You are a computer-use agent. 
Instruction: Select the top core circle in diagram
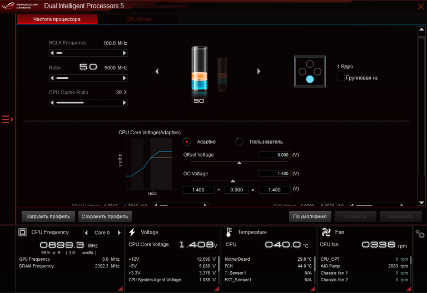coord(310,64)
